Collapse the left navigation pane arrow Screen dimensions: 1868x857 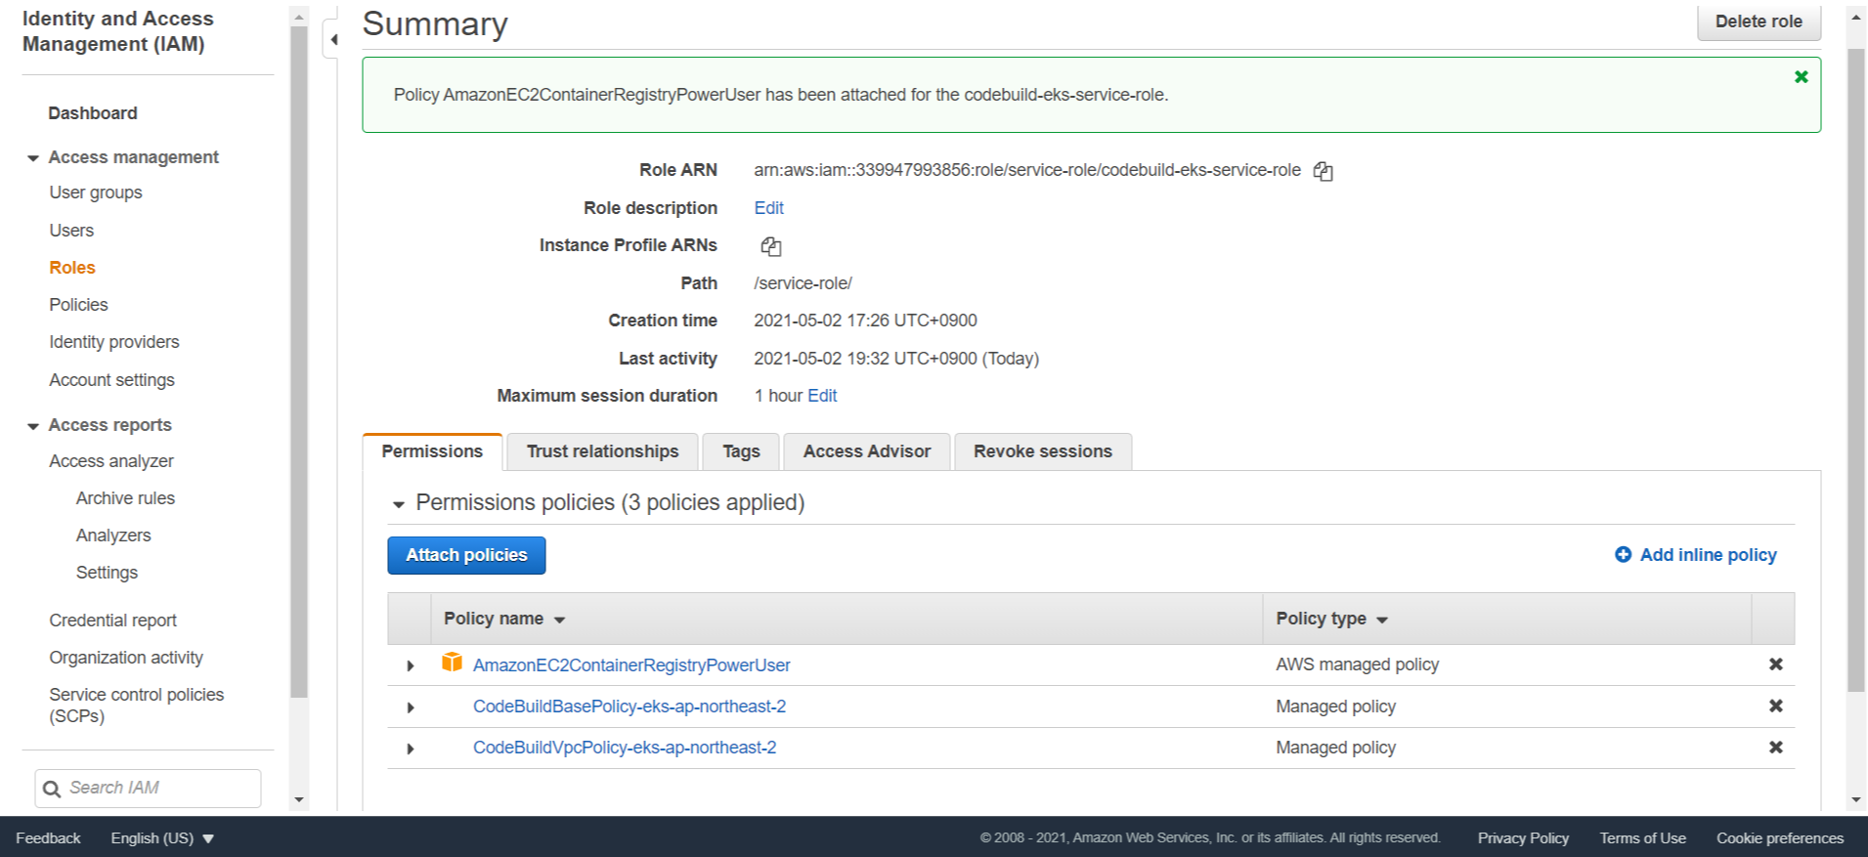coord(333,39)
